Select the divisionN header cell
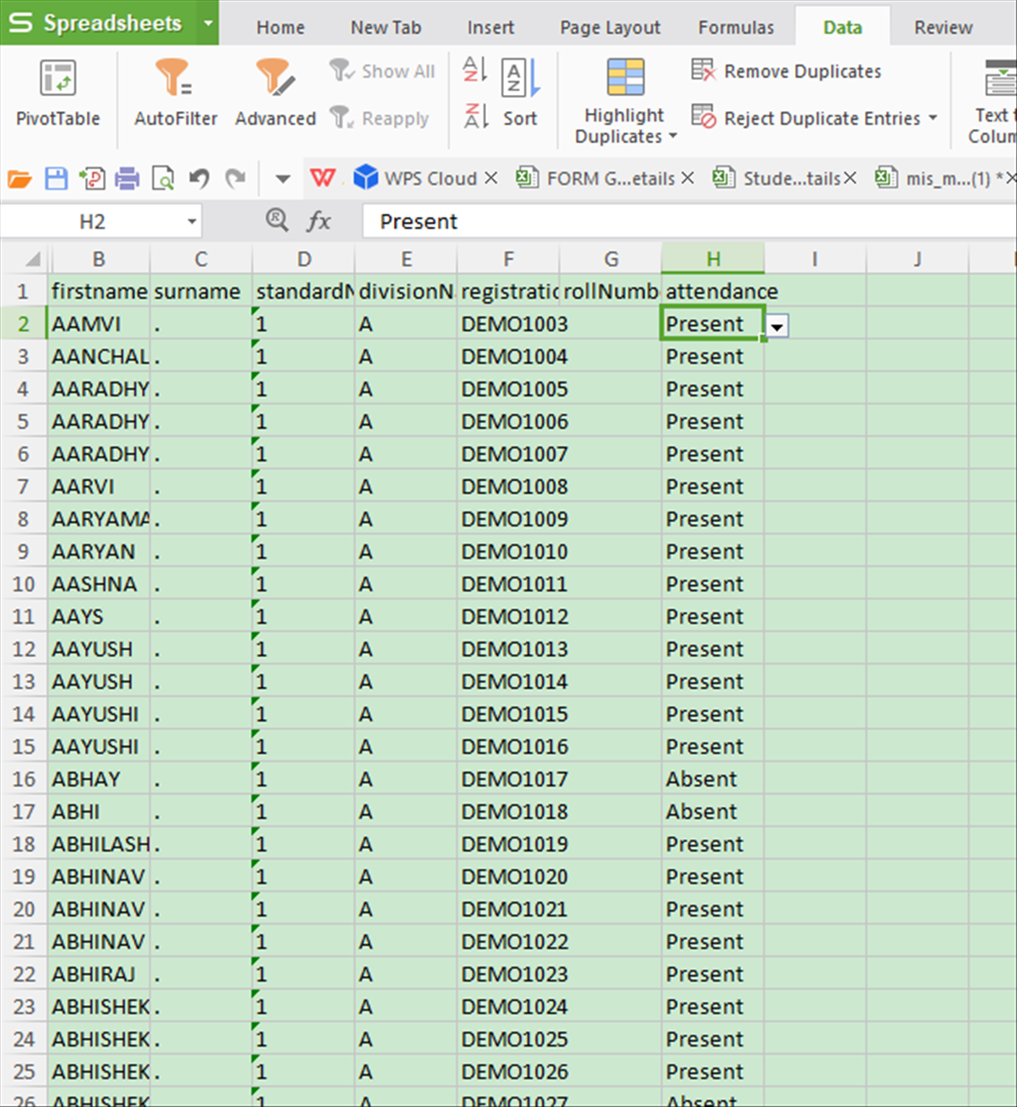This screenshot has height=1107, width=1017. (406, 291)
